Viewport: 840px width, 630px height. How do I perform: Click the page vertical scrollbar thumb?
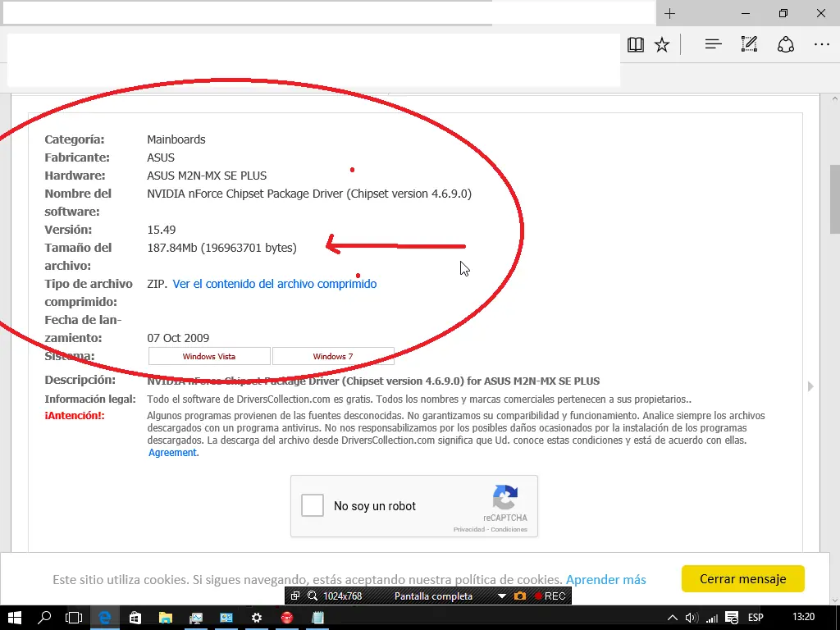[x=834, y=199]
